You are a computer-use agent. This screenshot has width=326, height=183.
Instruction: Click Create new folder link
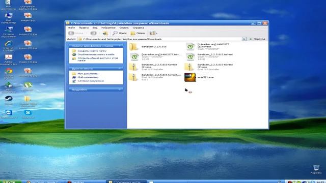[92, 51]
